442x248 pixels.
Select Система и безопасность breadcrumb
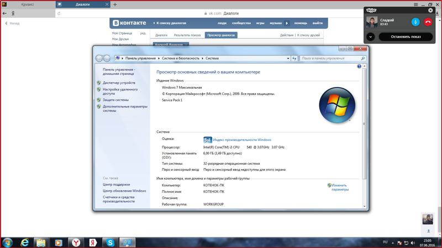click(181, 58)
